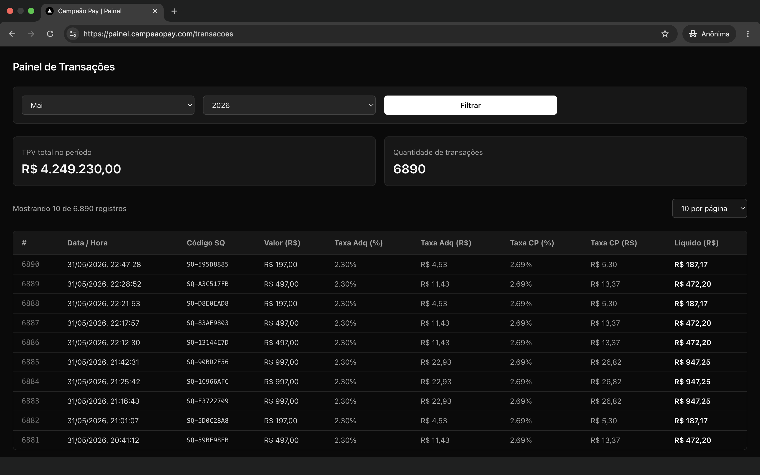Click code SQ-D8E0EAD8
Image resolution: width=760 pixels, height=475 pixels.
click(x=208, y=303)
